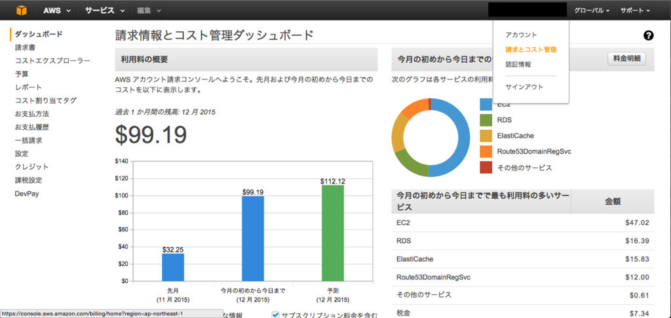671x318 pixels.
Task: Expand the サービス services menu
Action: click(105, 10)
